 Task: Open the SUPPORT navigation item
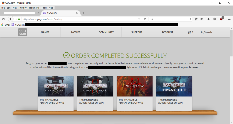(137, 32)
